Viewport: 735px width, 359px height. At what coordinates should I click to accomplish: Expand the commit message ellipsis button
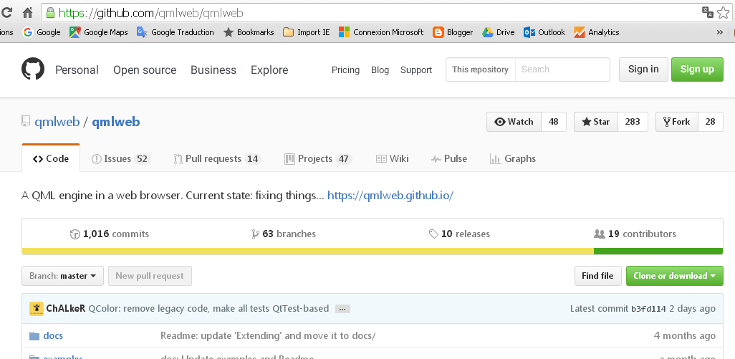pyautogui.click(x=342, y=309)
